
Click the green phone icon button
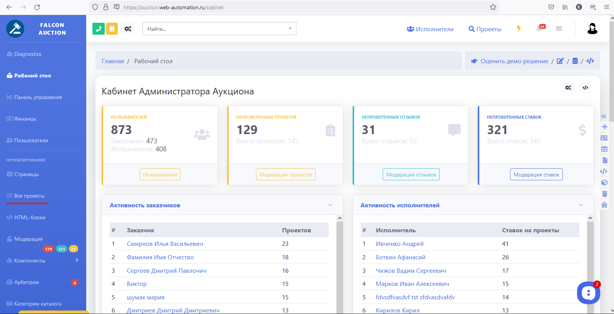pyautogui.click(x=99, y=29)
